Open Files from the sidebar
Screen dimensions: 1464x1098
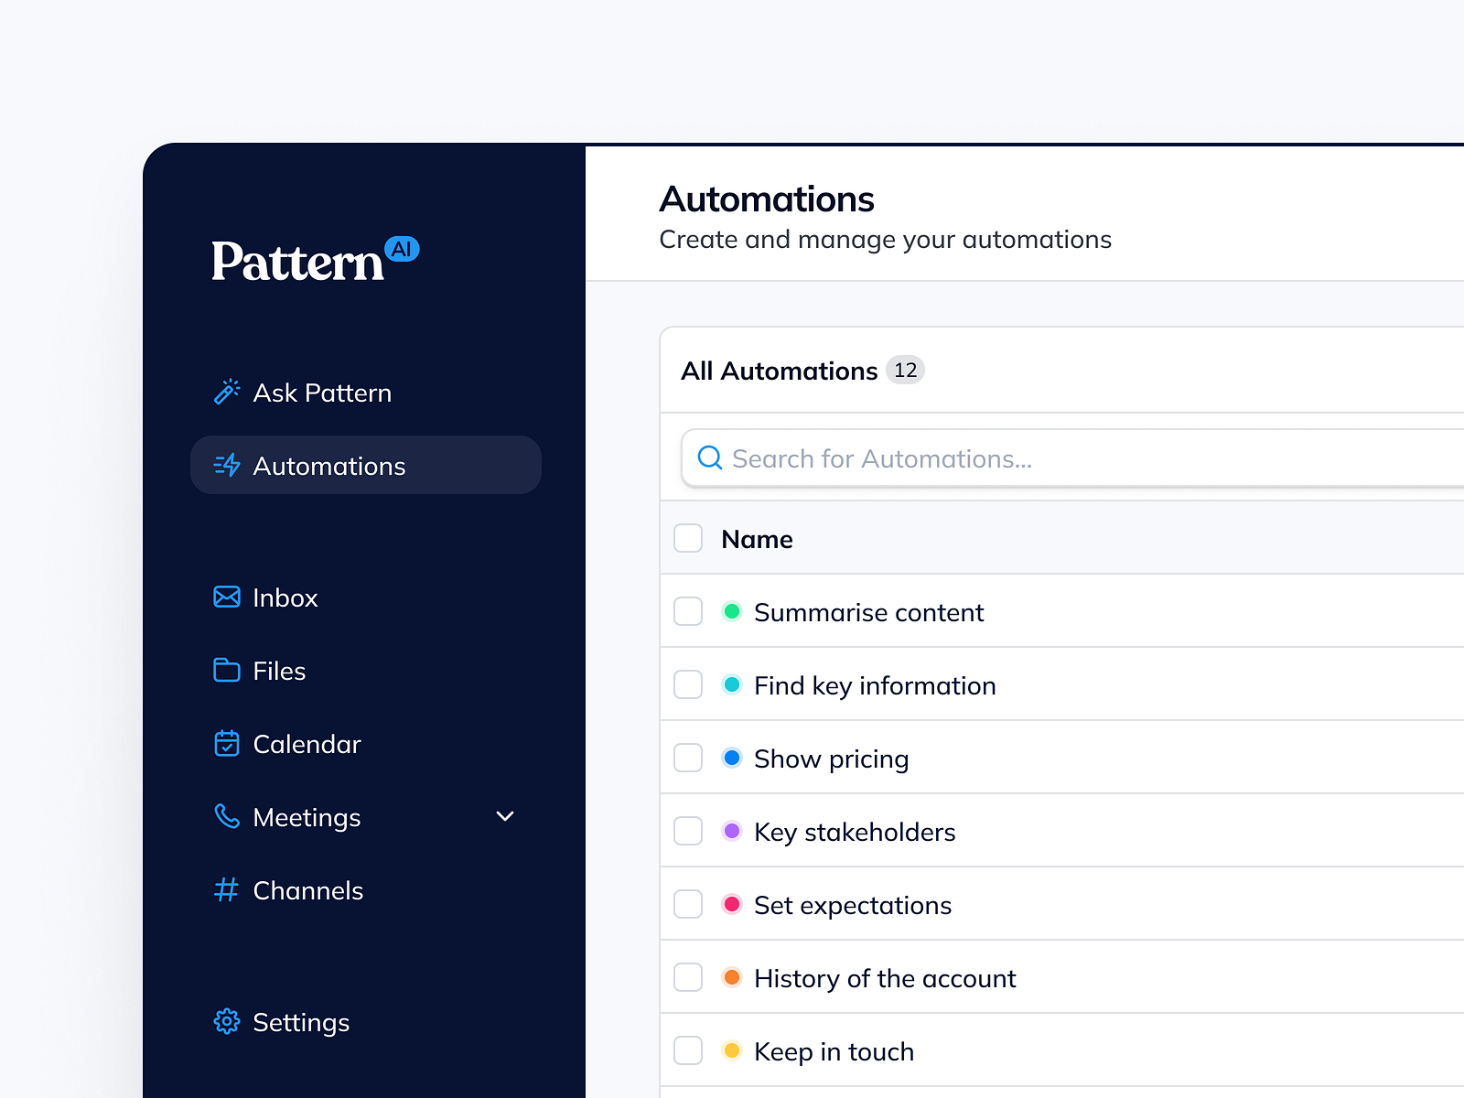pyautogui.click(x=366, y=670)
